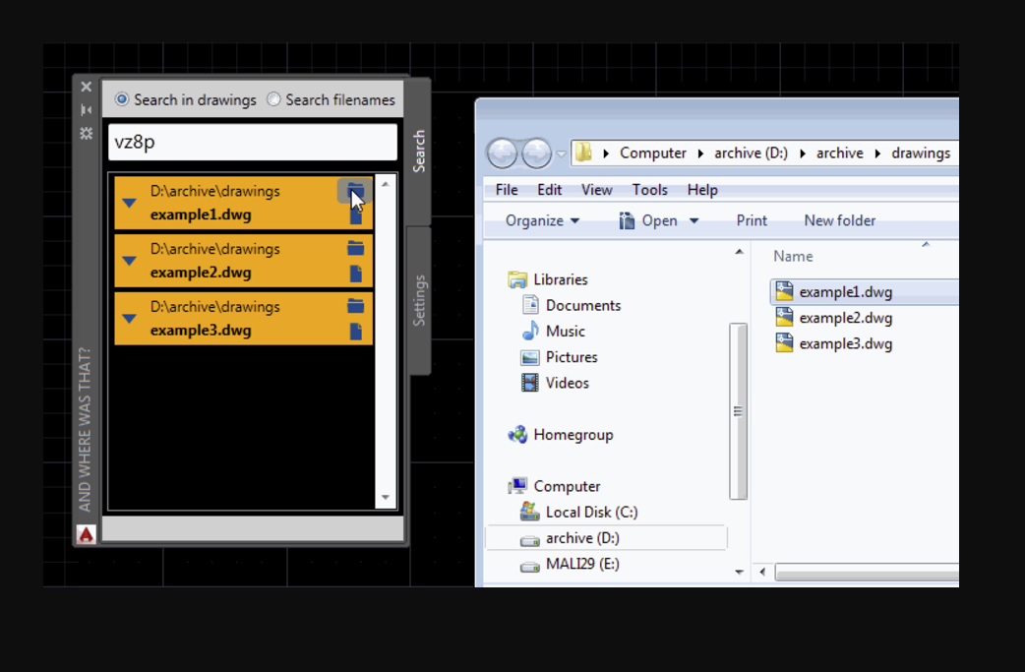
Task: Click the Explorer forward arrow button
Action: (537, 153)
